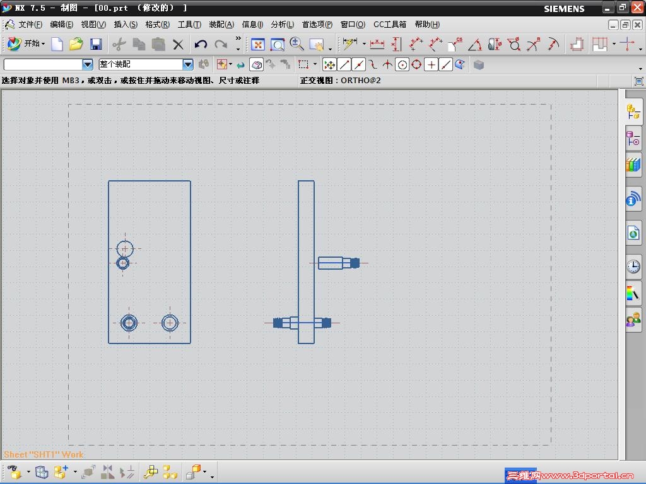
Task: Open the Assembly Navigator sidebar tab
Action: coord(633,111)
